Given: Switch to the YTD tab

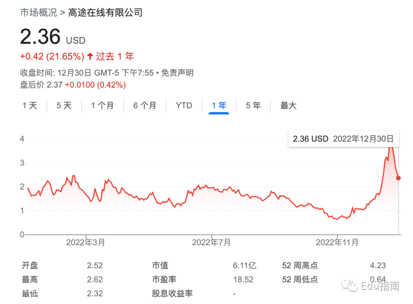Looking at the screenshot, I should (184, 106).
